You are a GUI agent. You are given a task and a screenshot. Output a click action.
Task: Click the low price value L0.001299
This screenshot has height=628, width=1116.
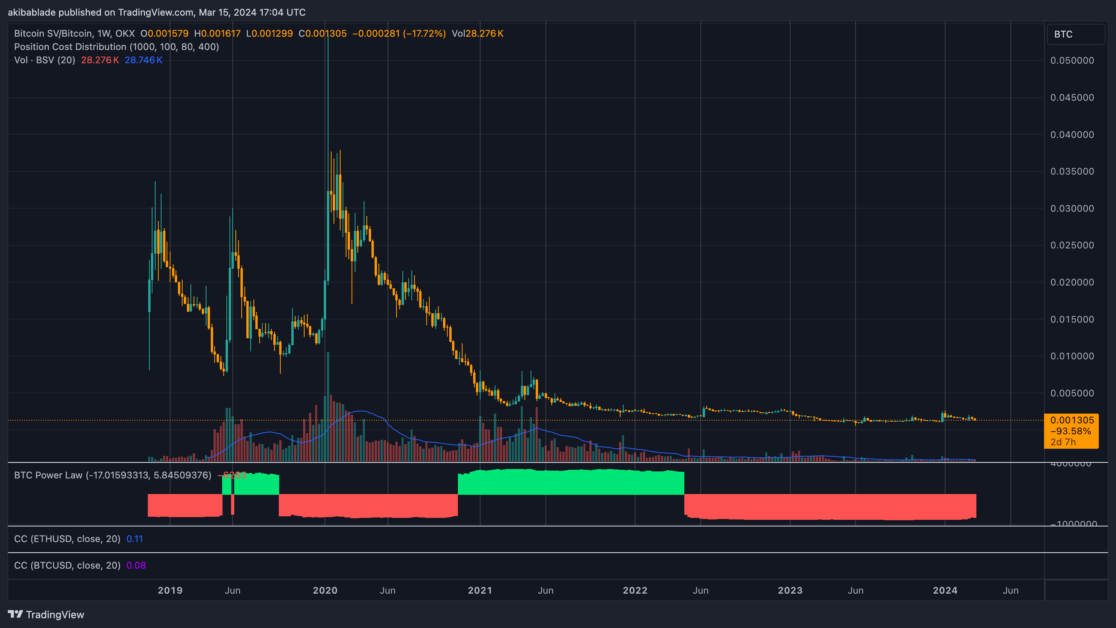click(x=269, y=33)
